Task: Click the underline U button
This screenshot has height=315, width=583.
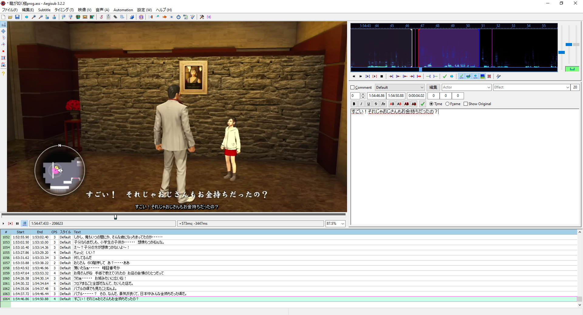Action: pos(369,104)
